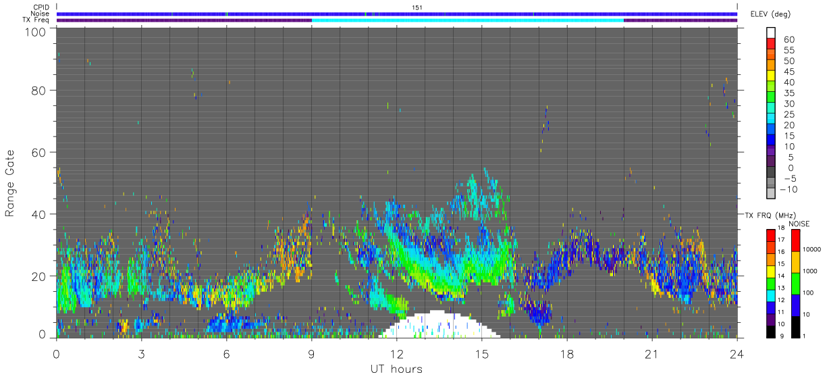Click the '9' tick label on UT hours axis
The width and height of the screenshot is (829, 383).
coord(312,354)
